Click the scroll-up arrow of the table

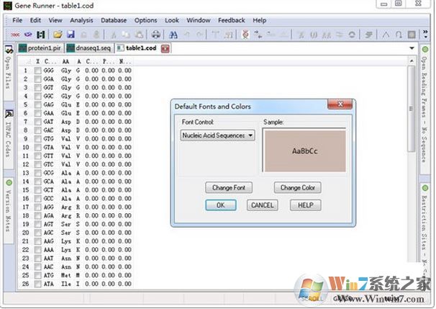click(x=412, y=61)
